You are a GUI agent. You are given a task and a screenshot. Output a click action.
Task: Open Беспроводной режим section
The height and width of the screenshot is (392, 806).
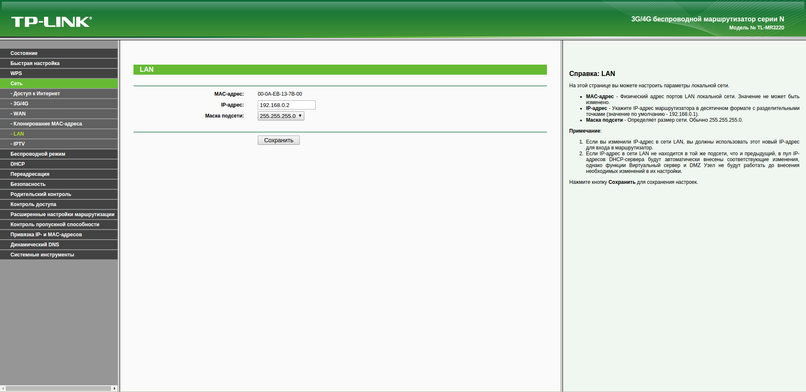tap(59, 154)
